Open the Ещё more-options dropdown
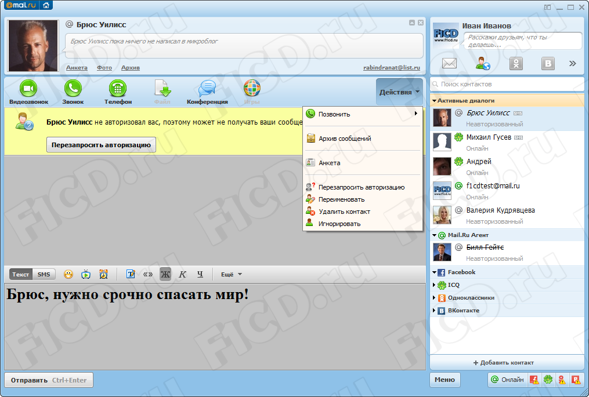 (231, 274)
